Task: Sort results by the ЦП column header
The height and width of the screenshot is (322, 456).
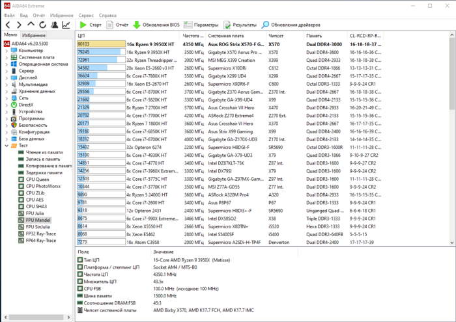Action: click(x=128, y=36)
